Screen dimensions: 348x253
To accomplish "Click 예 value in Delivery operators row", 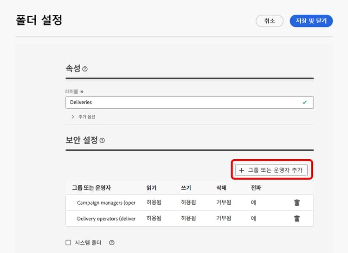I will [x=253, y=218].
